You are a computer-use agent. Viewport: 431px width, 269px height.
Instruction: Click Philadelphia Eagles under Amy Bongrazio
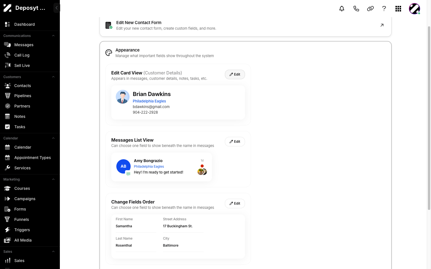(149, 167)
